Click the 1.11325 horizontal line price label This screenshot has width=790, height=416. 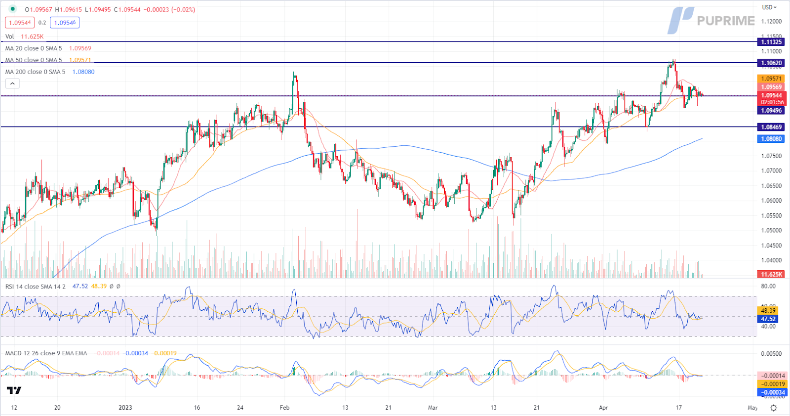[771, 42]
